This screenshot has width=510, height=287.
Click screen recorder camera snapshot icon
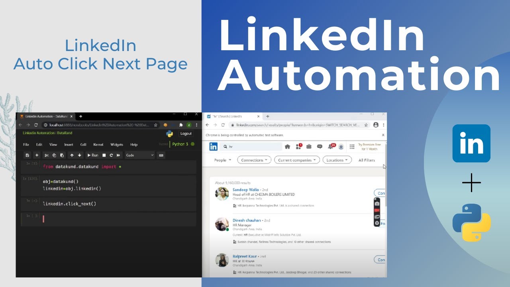point(377,204)
